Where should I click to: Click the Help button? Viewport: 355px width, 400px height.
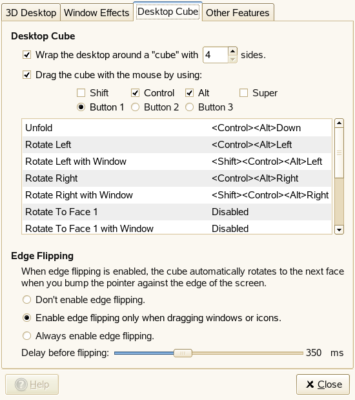tap(32, 384)
